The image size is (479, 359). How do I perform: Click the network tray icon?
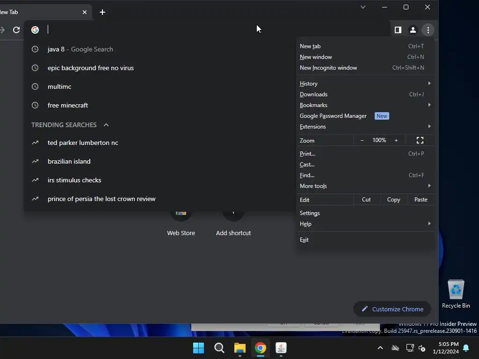coord(410,348)
